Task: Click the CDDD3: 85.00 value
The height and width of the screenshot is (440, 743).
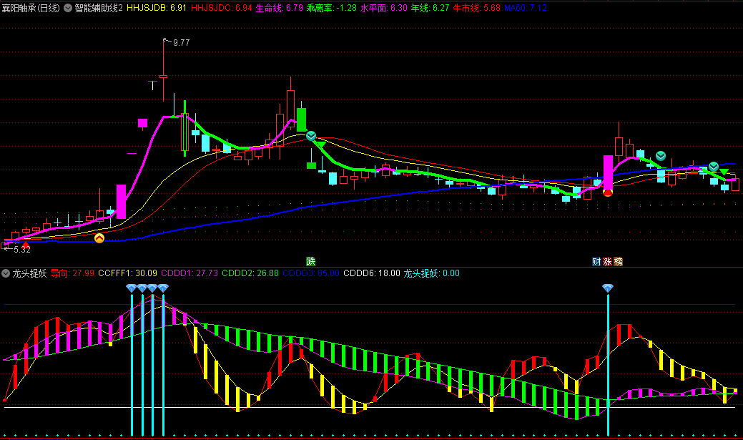Action: tap(311, 273)
